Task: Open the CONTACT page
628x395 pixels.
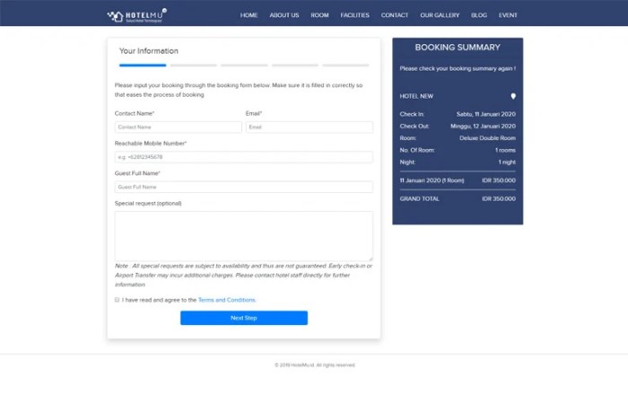Action: 395,15
